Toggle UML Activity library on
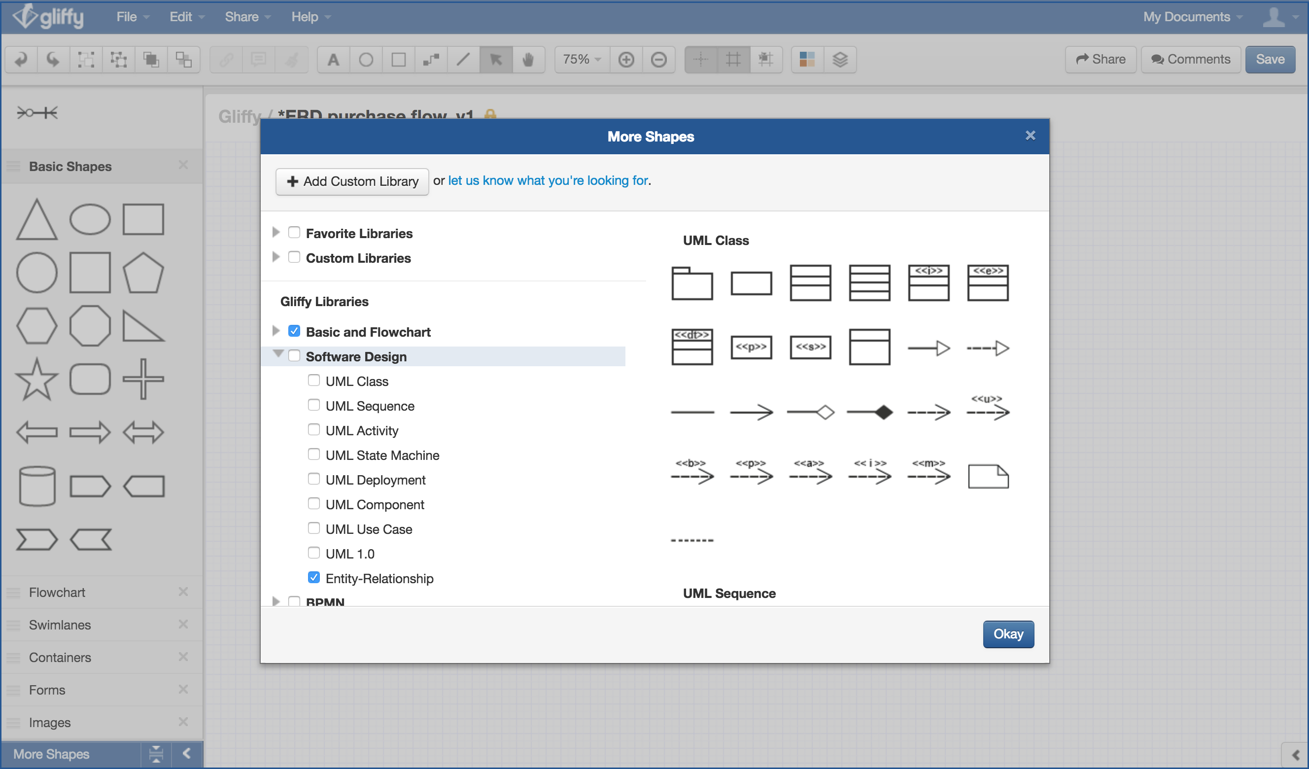 point(315,430)
